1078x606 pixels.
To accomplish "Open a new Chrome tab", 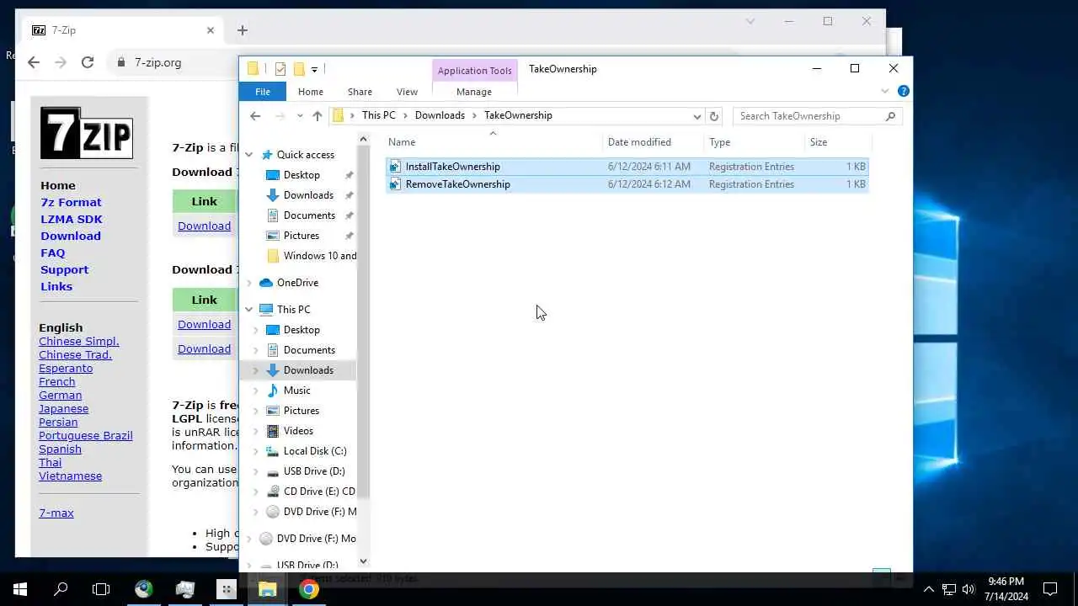I will 243,30.
